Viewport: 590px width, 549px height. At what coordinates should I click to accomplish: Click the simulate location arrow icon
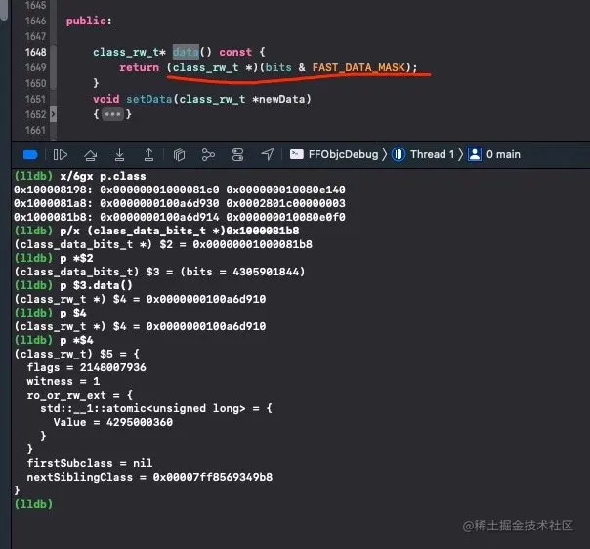click(267, 154)
